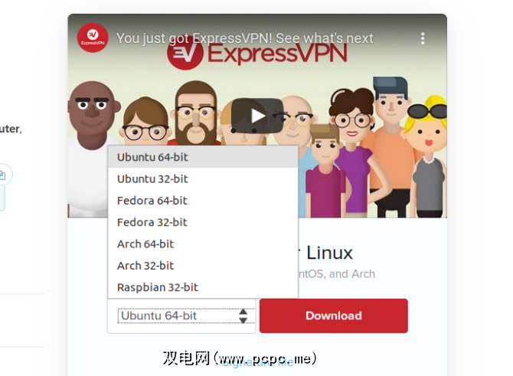Choose Fedora 64-bit option
513x376 pixels.
[x=203, y=201]
